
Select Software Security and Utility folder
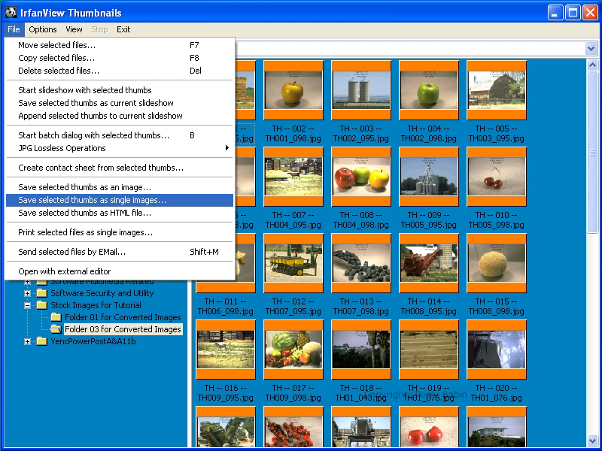click(x=102, y=293)
